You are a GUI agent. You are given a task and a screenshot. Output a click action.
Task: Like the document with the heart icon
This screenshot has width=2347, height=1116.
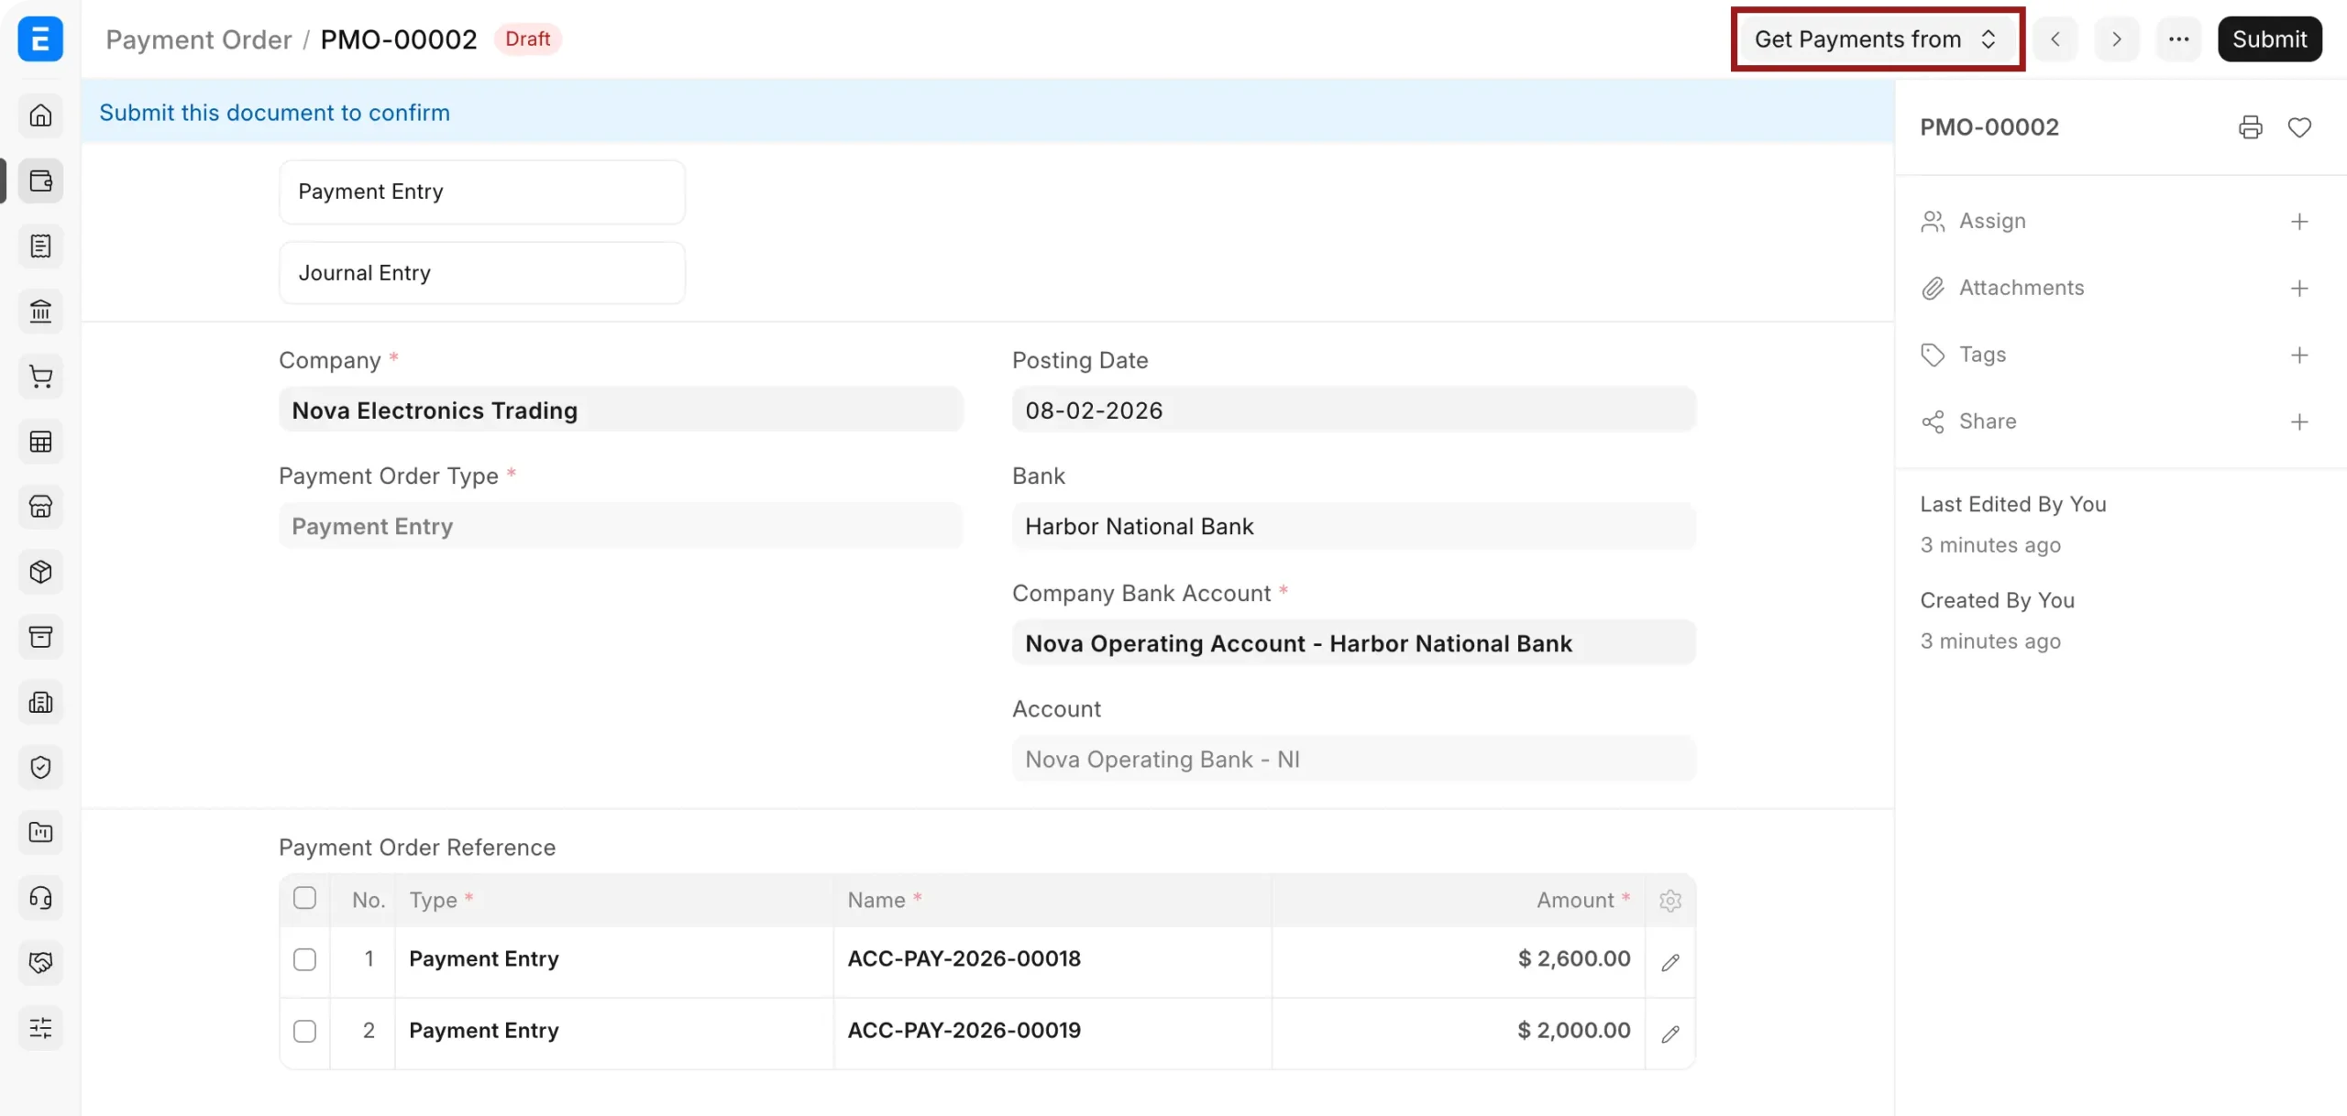2299,127
